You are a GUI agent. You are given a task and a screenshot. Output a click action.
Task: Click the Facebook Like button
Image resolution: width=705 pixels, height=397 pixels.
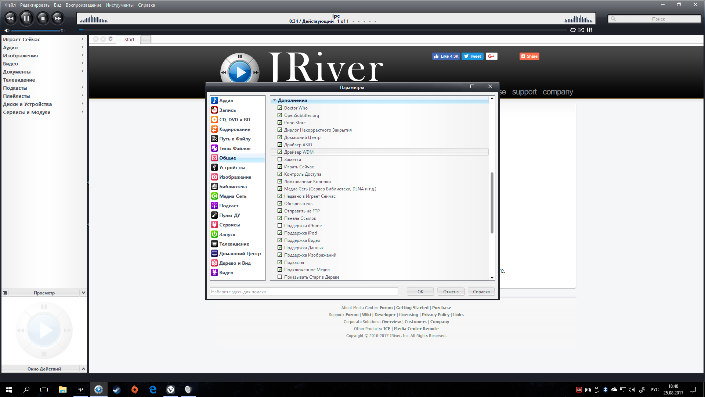click(446, 56)
